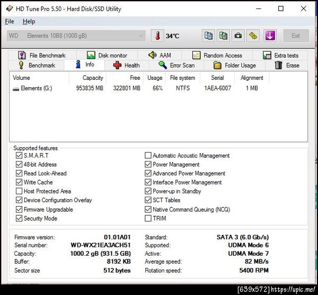Click the HD Tune Pro title bar icon
Image resolution: width=318 pixels, height=295 pixels.
(10, 9)
